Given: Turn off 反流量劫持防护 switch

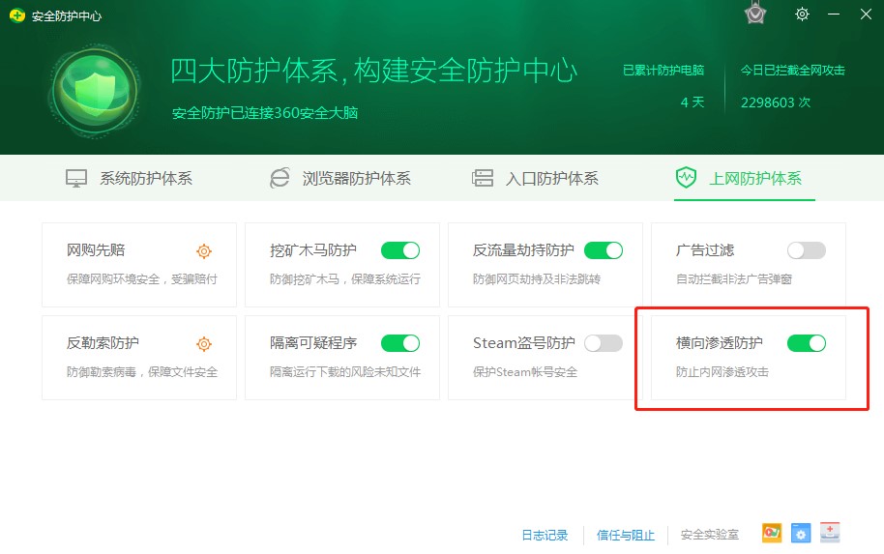Looking at the screenshot, I should pos(604,250).
